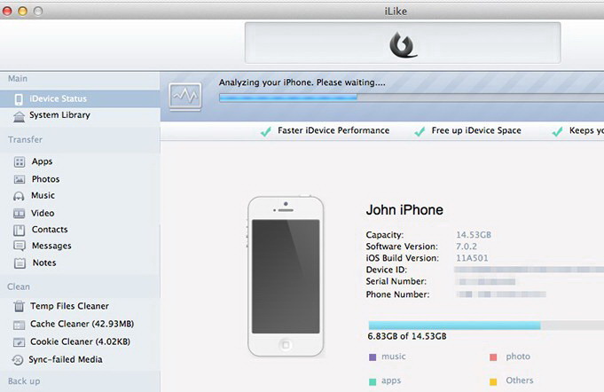The width and height of the screenshot is (604, 392).
Task: Click the analyzing progress bar
Action: [412, 98]
